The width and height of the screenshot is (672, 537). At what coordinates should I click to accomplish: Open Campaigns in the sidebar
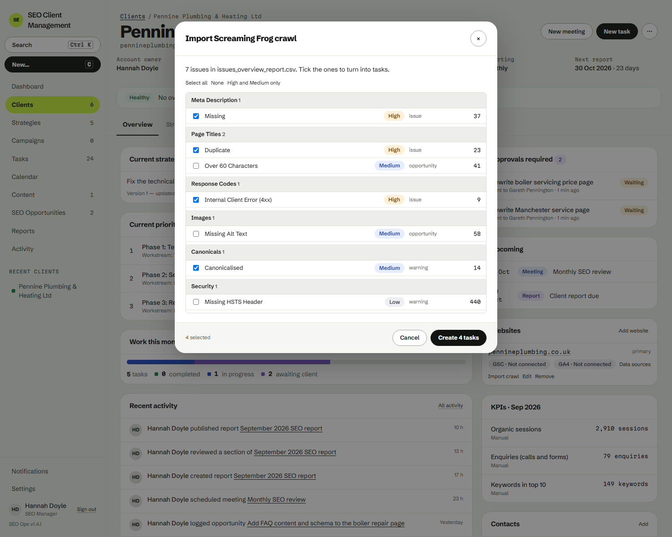(x=52, y=141)
